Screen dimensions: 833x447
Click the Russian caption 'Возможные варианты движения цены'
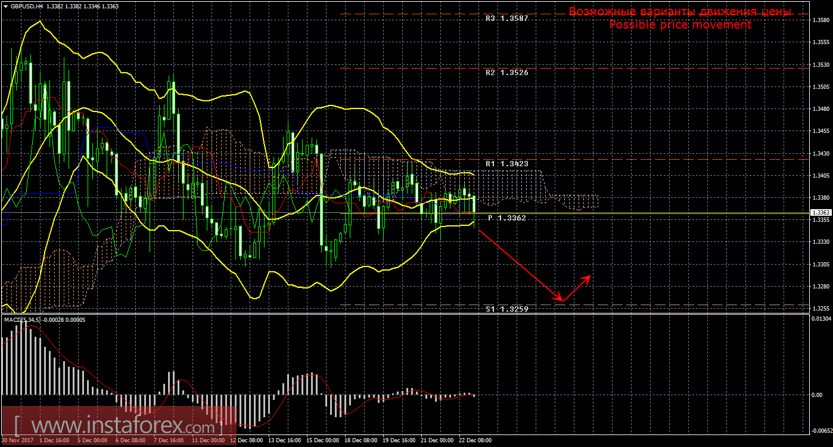[680, 11]
